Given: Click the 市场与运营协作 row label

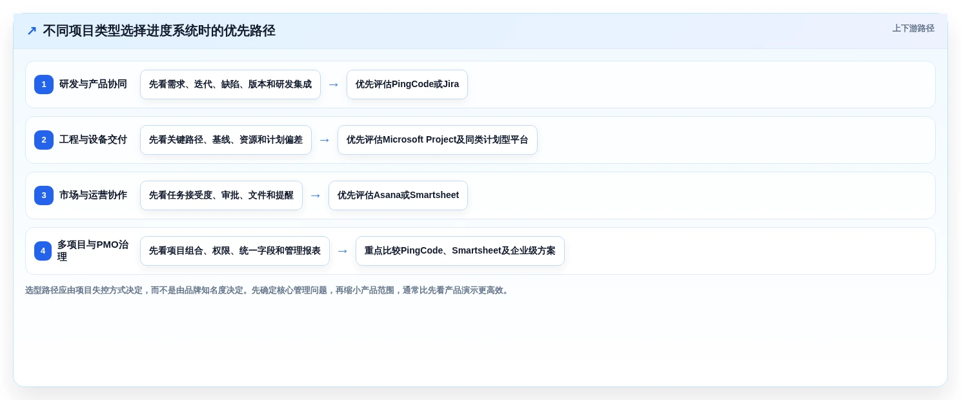Looking at the screenshot, I should 93,195.
